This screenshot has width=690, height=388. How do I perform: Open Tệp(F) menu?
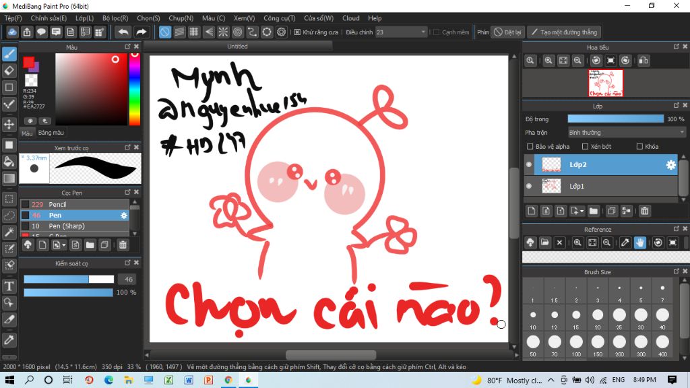pos(13,18)
